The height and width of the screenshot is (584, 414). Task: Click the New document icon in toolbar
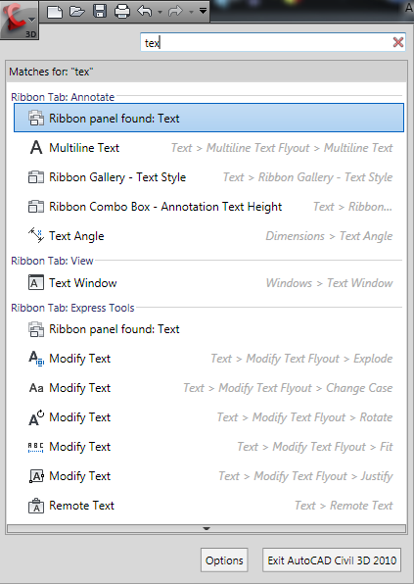55,11
